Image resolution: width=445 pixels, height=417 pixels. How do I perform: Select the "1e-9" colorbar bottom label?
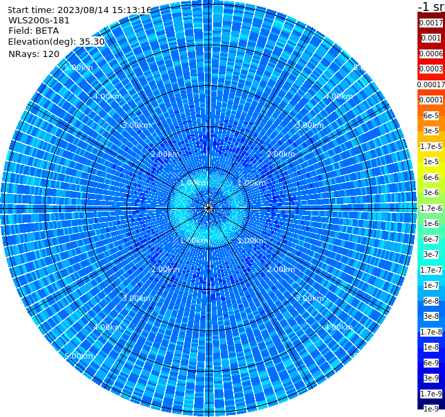[x=431, y=409]
